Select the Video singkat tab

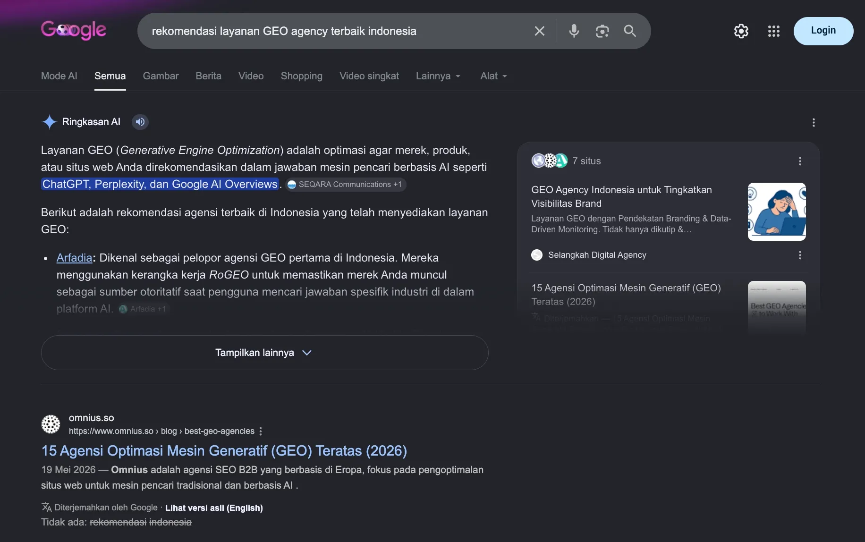coord(369,76)
